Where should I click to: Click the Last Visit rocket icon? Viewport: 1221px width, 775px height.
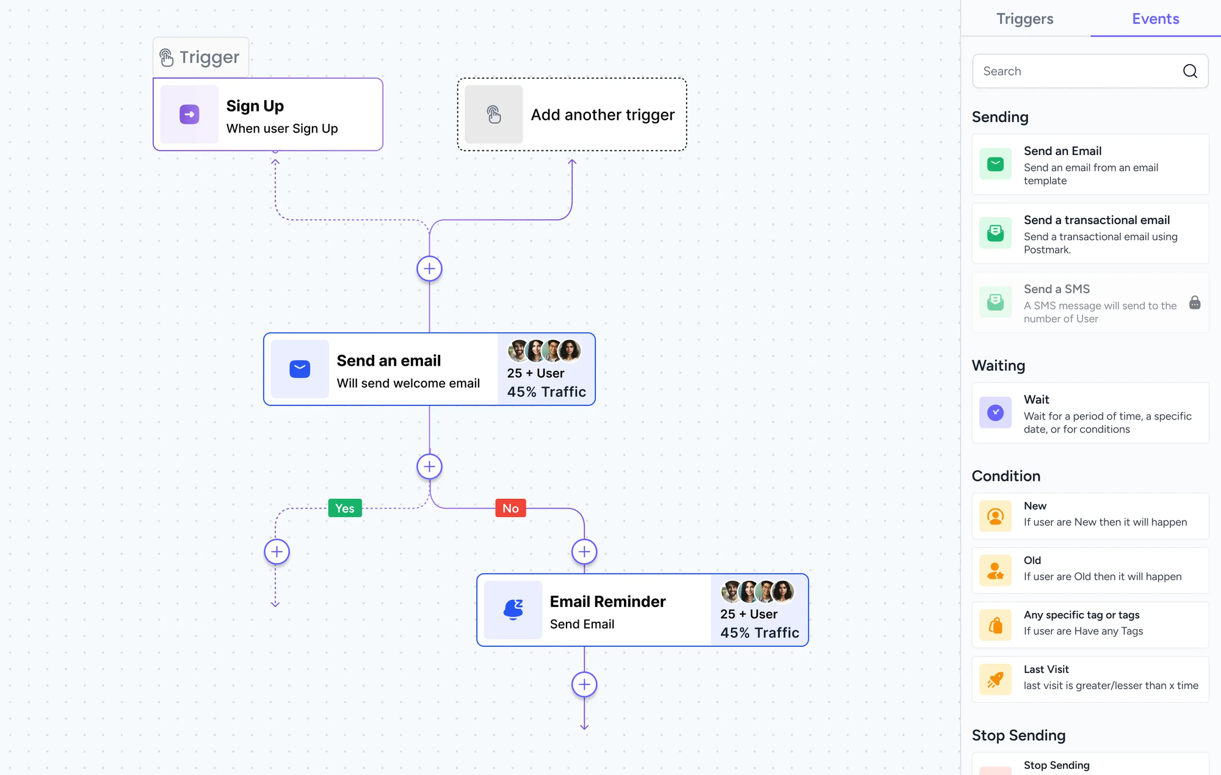tap(995, 679)
